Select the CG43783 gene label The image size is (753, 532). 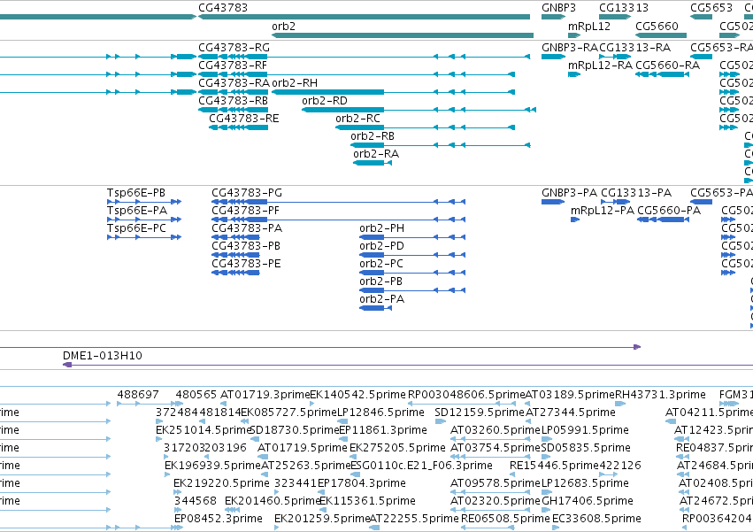click(223, 8)
